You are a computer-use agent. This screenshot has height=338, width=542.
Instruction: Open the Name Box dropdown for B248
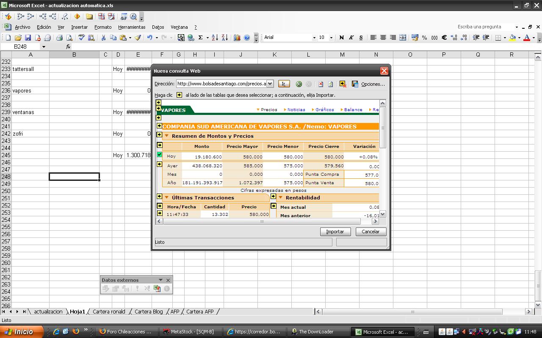pyautogui.click(x=43, y=47)
